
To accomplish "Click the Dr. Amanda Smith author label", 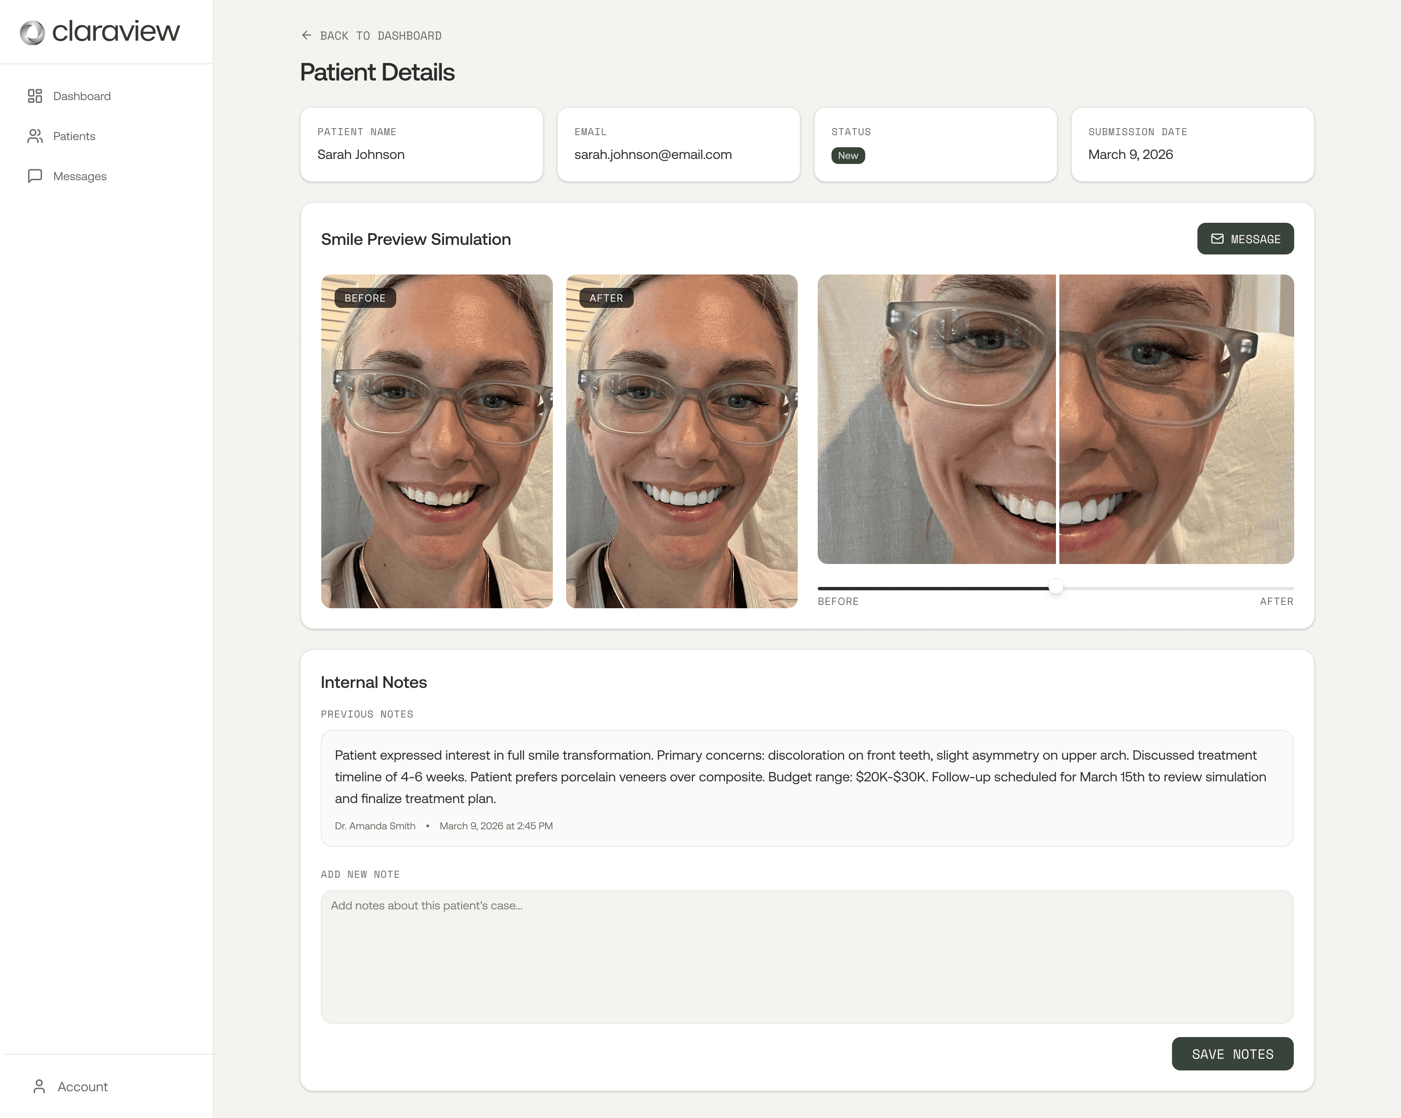I will click(375, 826).
